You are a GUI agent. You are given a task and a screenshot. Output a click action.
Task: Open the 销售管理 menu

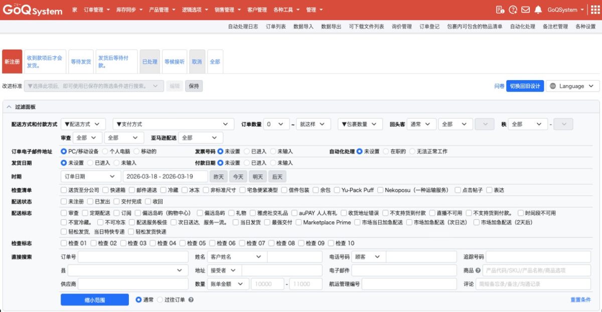226,9
